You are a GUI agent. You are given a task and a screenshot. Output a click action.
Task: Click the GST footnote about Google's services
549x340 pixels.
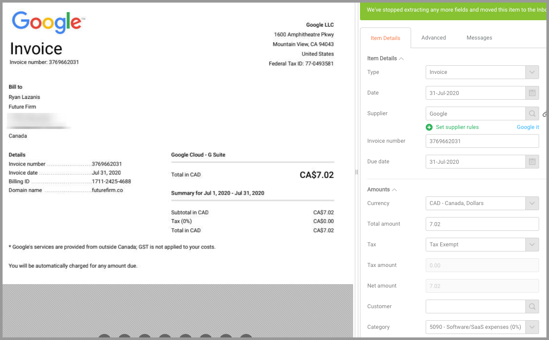pos(112,247)
